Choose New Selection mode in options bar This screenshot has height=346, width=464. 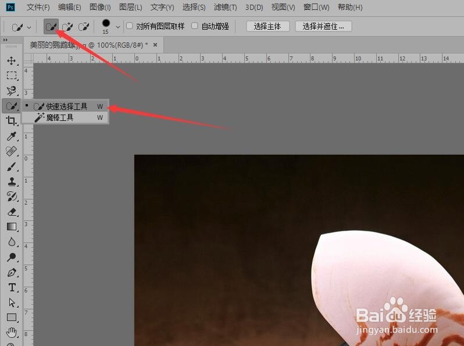pos(51,27)
